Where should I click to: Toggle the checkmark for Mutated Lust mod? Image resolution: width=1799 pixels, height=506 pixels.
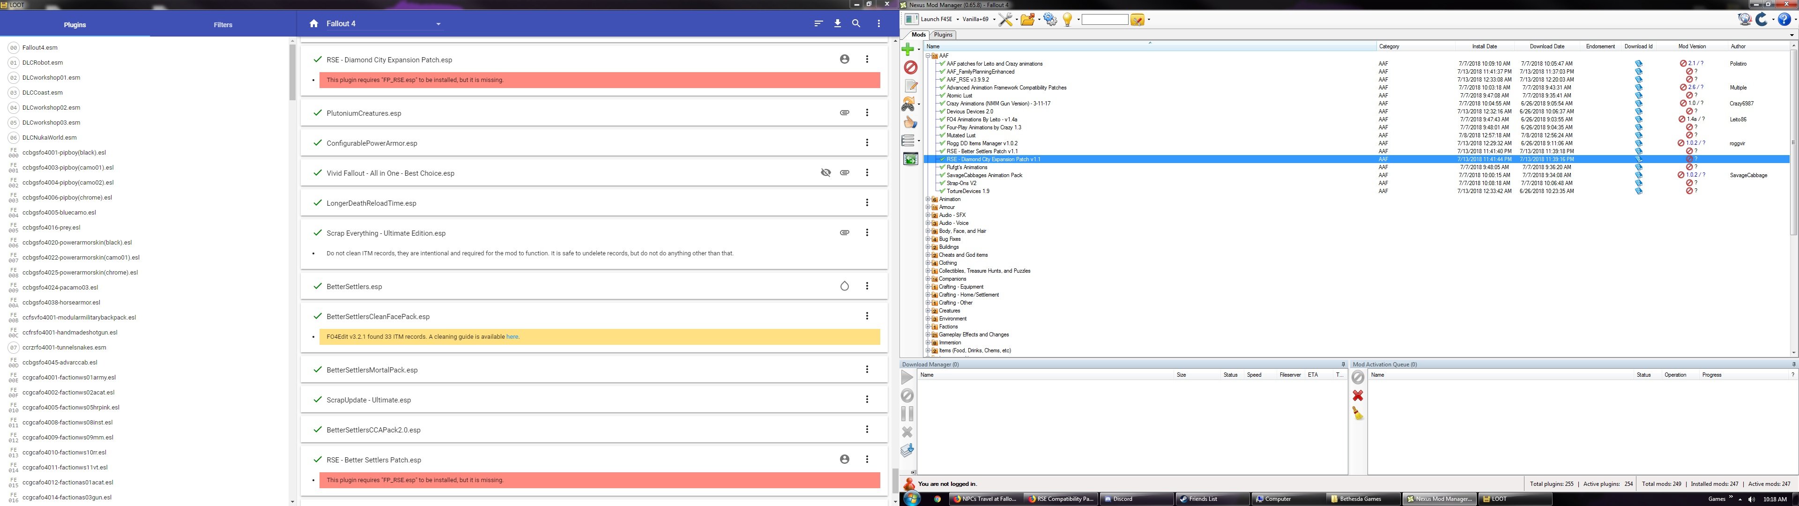(x=942, y=135)
